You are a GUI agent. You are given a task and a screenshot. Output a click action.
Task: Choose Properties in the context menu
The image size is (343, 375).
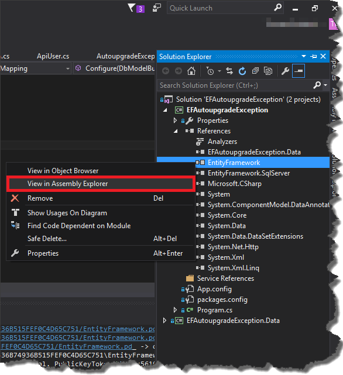click(x=101, y=253)
